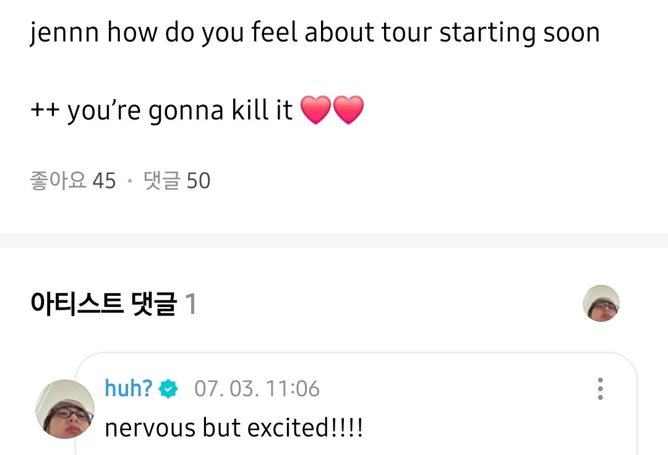Show the 좋아요 45 likes list
The width and height of the screenshot is (668, 455).
click(x=73, y=180)
